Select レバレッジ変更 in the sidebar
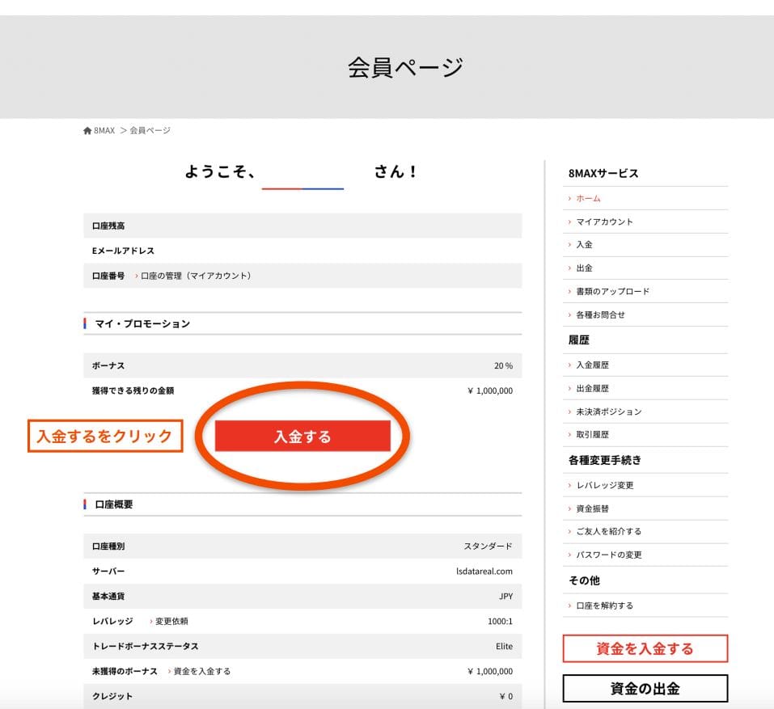774x709 pixels. (605, 485)
